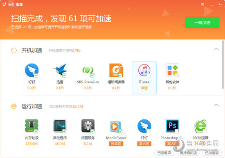Open the 其他软件 startup item icon
225x158 pixels.
click(172, 70)
